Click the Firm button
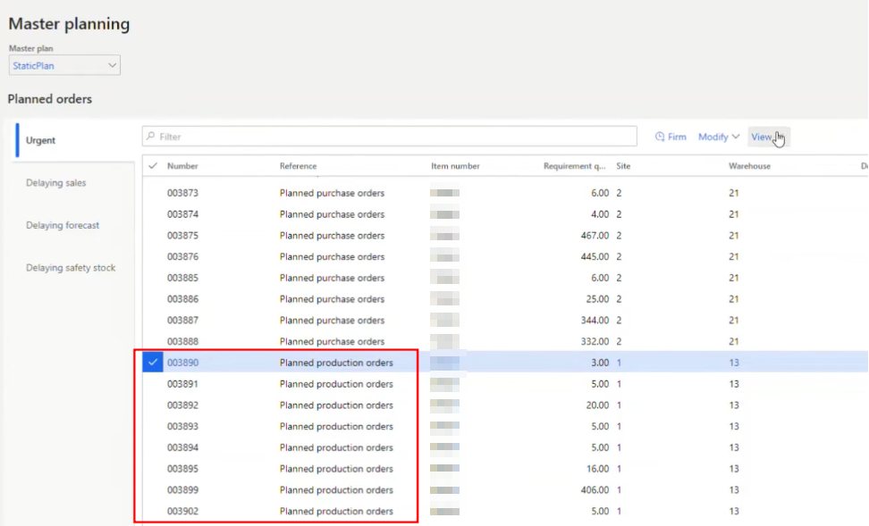Screen dimensions: 869x526 pyautogui.click(x=671, y=137)
